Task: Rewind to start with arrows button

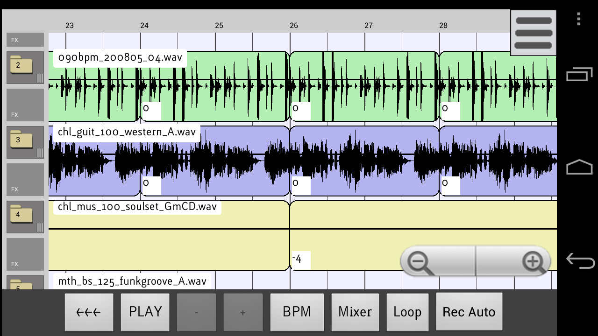Action: coord(89,312)
